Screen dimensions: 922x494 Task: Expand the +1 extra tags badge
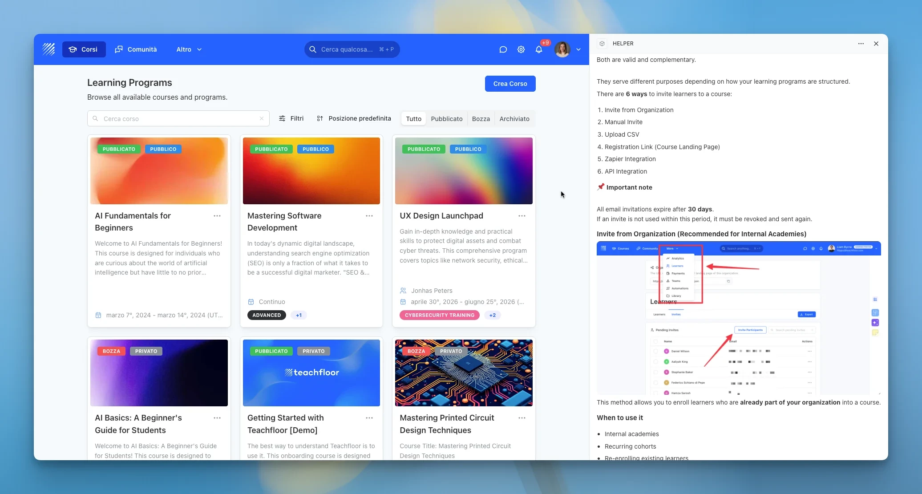[x=299, y=315]
